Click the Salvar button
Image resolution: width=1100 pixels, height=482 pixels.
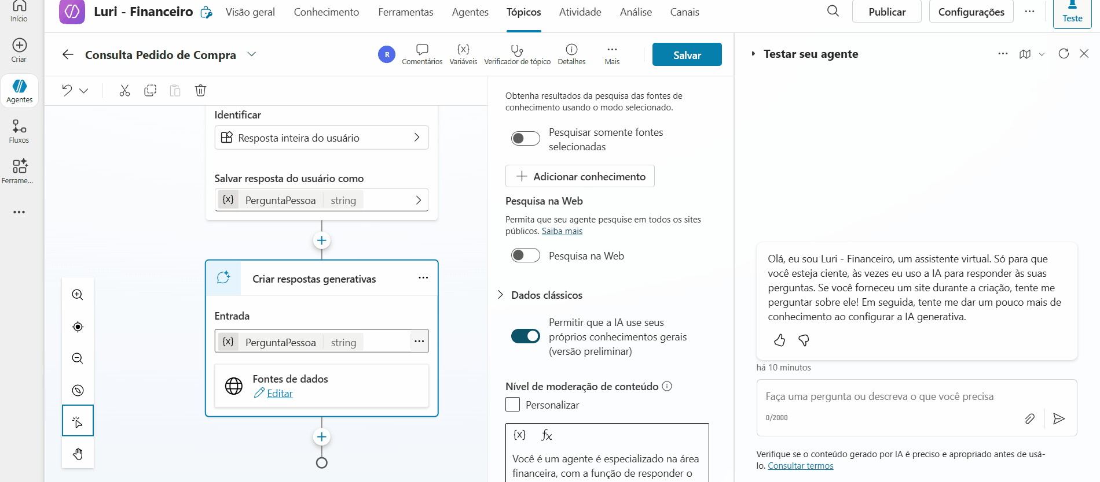point(687,54)
